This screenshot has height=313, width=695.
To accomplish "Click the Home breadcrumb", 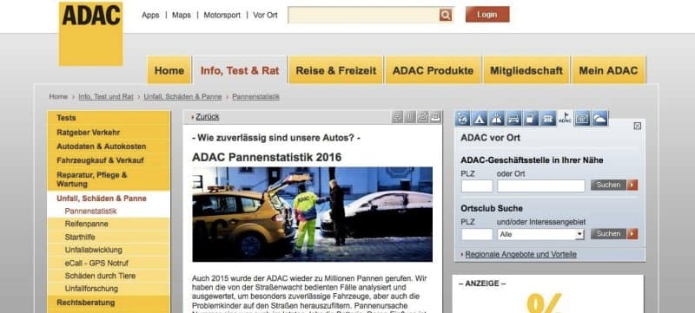I will [58, 96].
